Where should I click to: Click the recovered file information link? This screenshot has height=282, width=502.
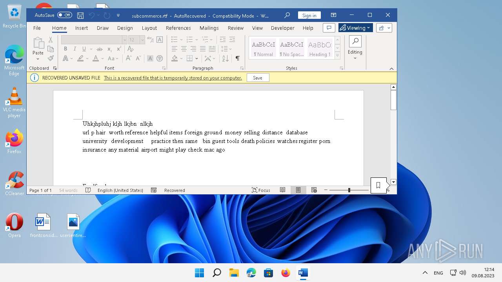pyautogui.click(x=173, y=78)
